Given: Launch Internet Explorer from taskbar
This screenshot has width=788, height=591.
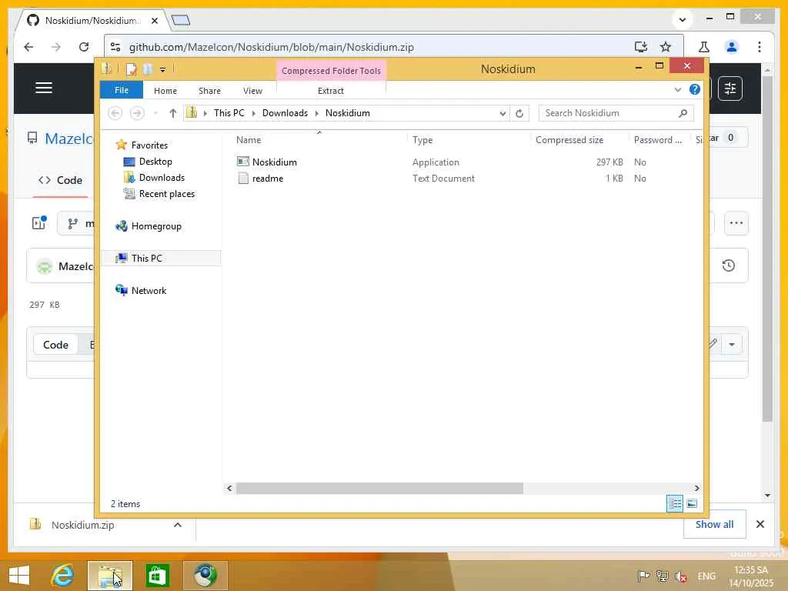Looking at the screenshot, I should coord(63,576).
